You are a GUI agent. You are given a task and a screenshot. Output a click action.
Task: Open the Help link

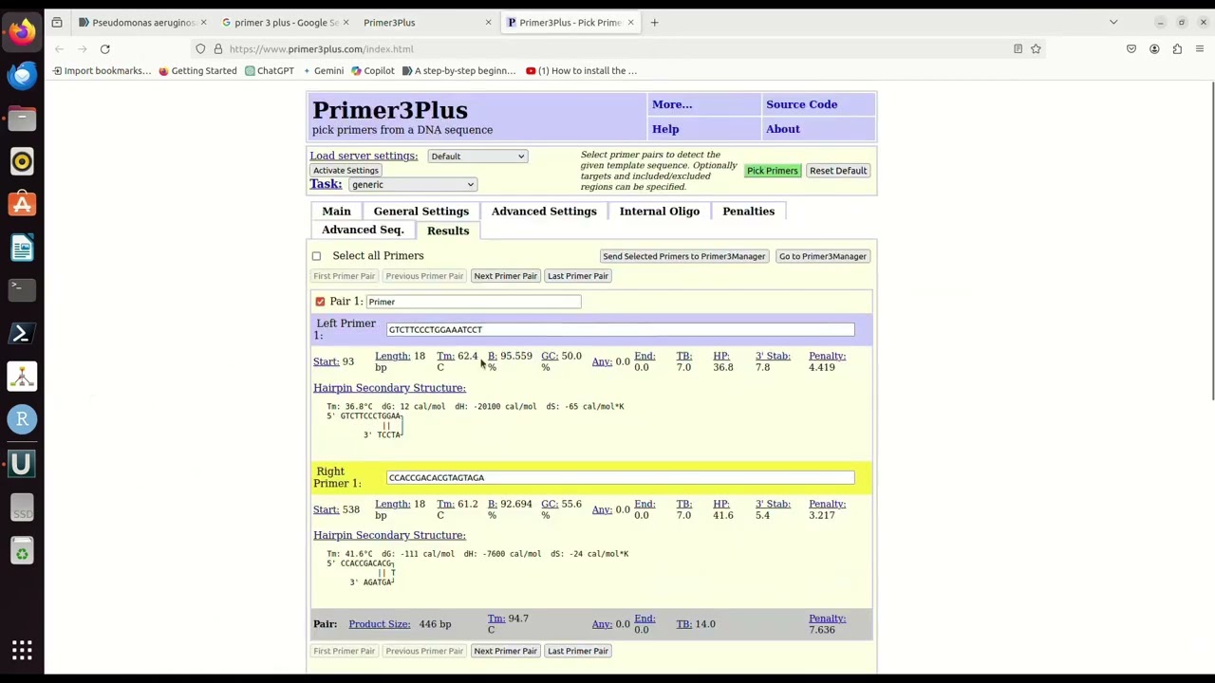pyautogui.click(x=665, y=129)
